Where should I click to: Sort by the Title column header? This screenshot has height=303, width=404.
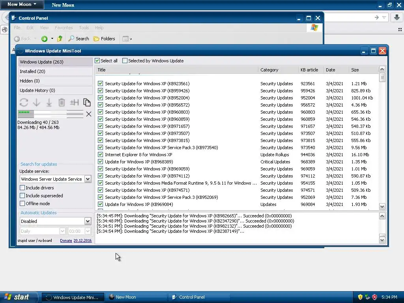coord(177,70)
